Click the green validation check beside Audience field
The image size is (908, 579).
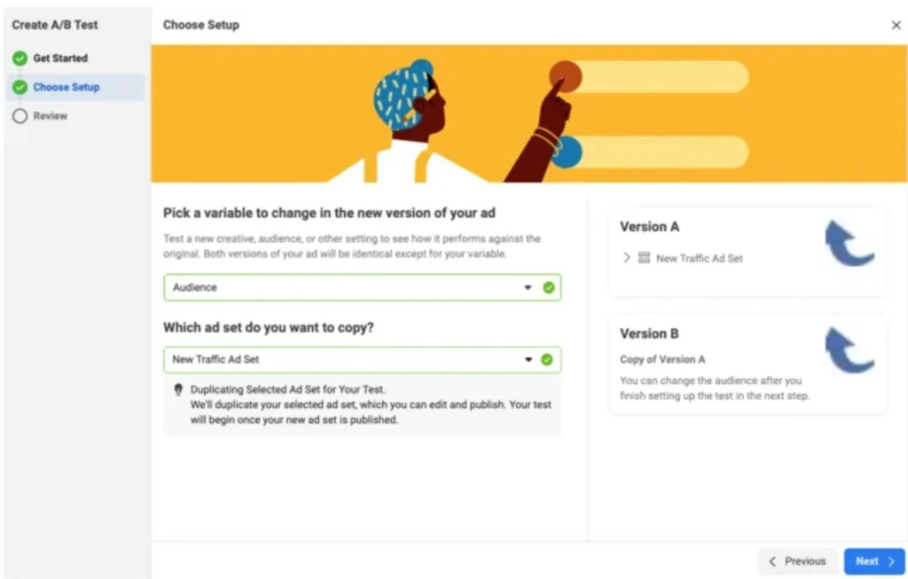tap(550, 287)
